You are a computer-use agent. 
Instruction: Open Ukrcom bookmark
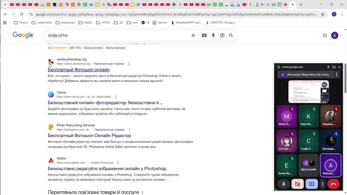[x=160, y=23]
